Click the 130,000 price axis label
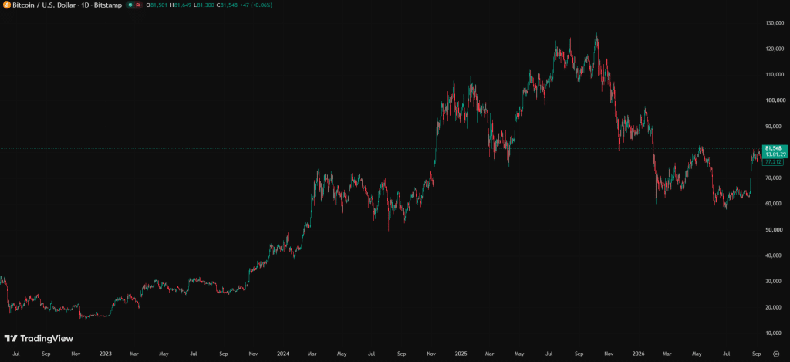Image resolution: width=790 pixels, height=362 pixels. tap(773, 22)
